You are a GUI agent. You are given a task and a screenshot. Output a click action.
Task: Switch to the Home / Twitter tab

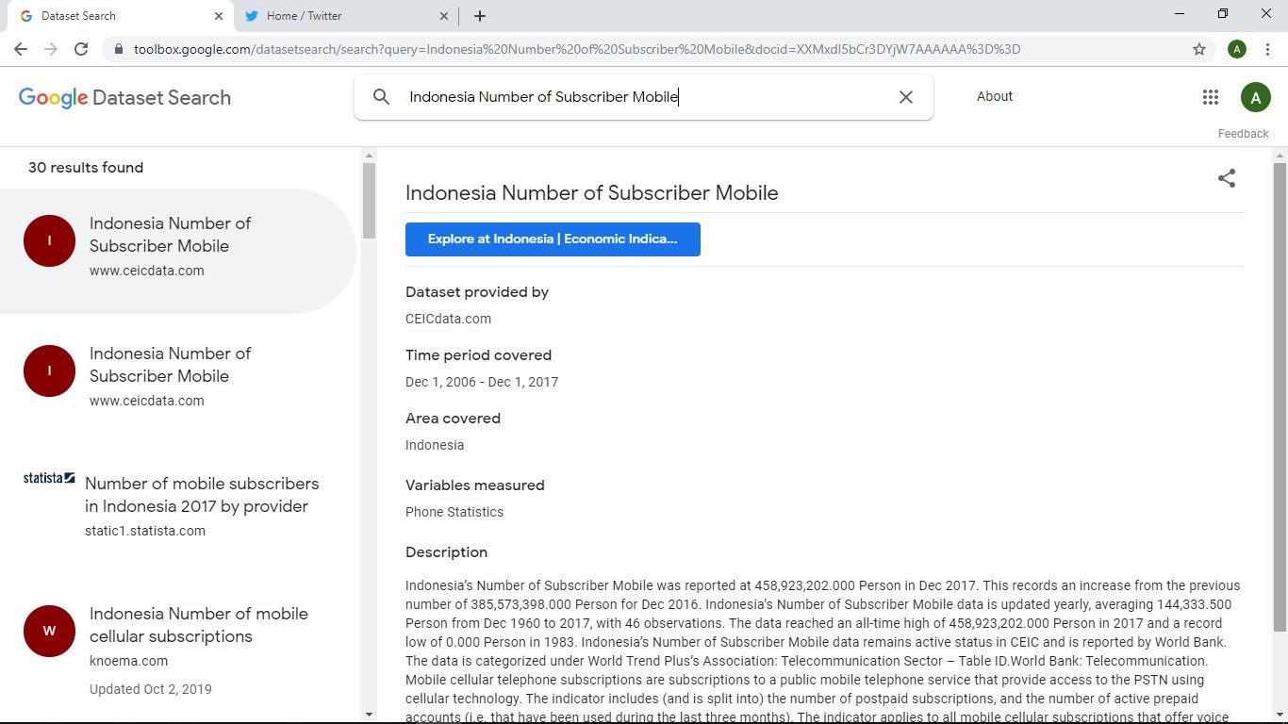[345, 16]
